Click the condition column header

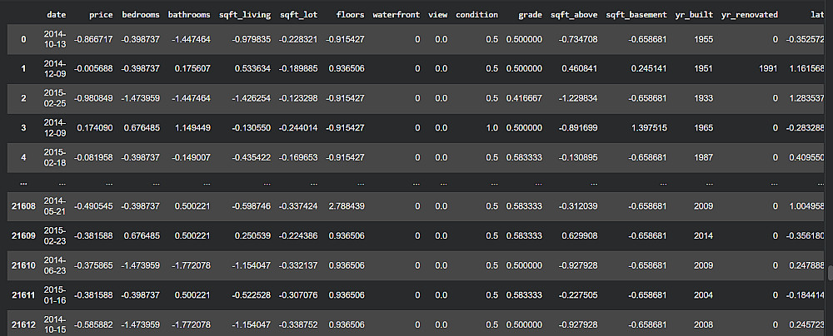(x=477, y=15)
